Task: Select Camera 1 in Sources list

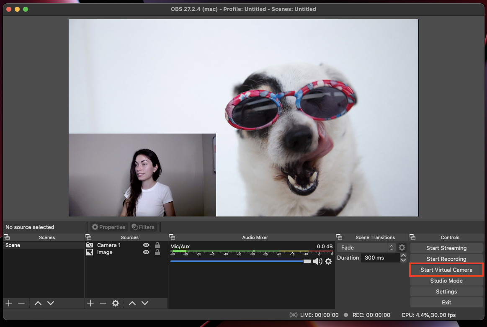Action: point(109,245)
